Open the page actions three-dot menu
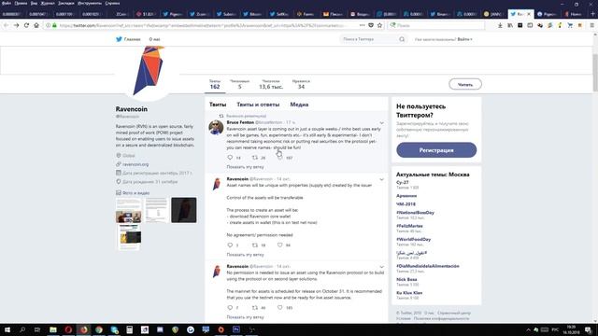The image size is (598, 336). [362, 25]
